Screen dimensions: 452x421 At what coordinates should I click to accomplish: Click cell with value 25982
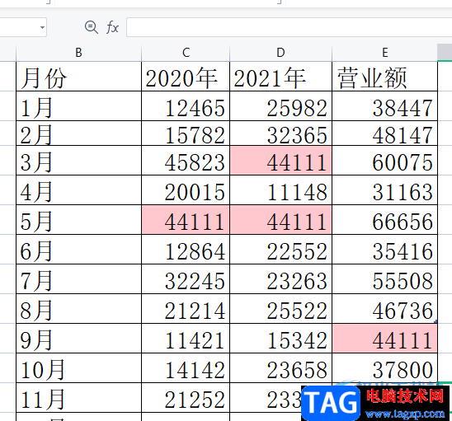[x=280, y=106]
